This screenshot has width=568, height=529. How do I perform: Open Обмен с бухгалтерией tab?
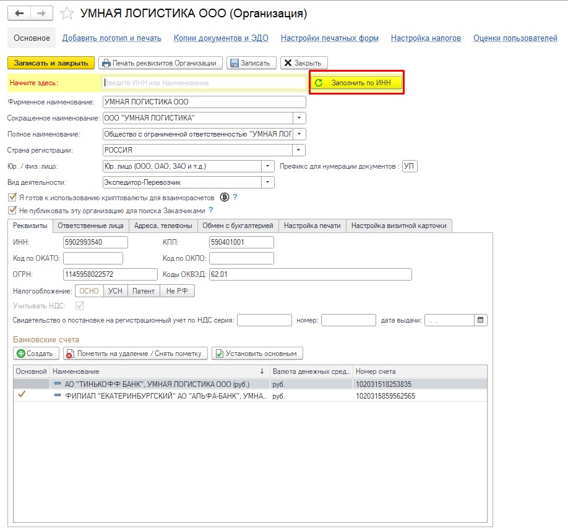[238, 226]
